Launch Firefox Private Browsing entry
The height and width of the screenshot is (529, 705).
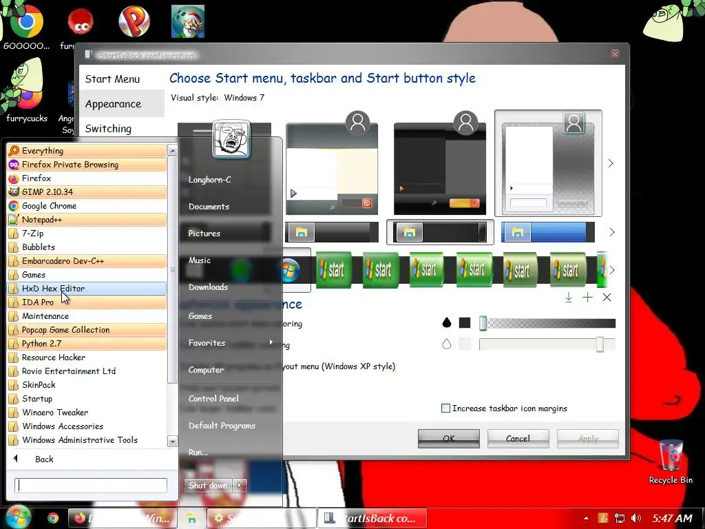pyautogui.click(x=87, y=165)
